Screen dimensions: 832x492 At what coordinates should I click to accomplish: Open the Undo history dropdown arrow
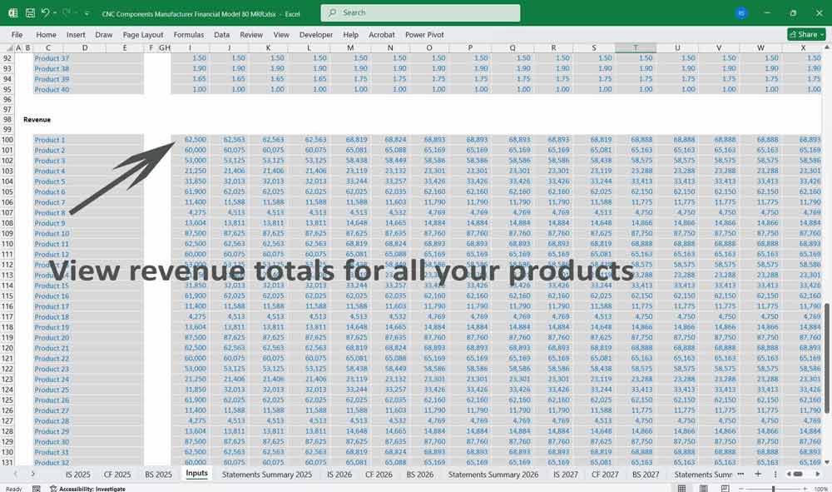[x=55, y=13]
